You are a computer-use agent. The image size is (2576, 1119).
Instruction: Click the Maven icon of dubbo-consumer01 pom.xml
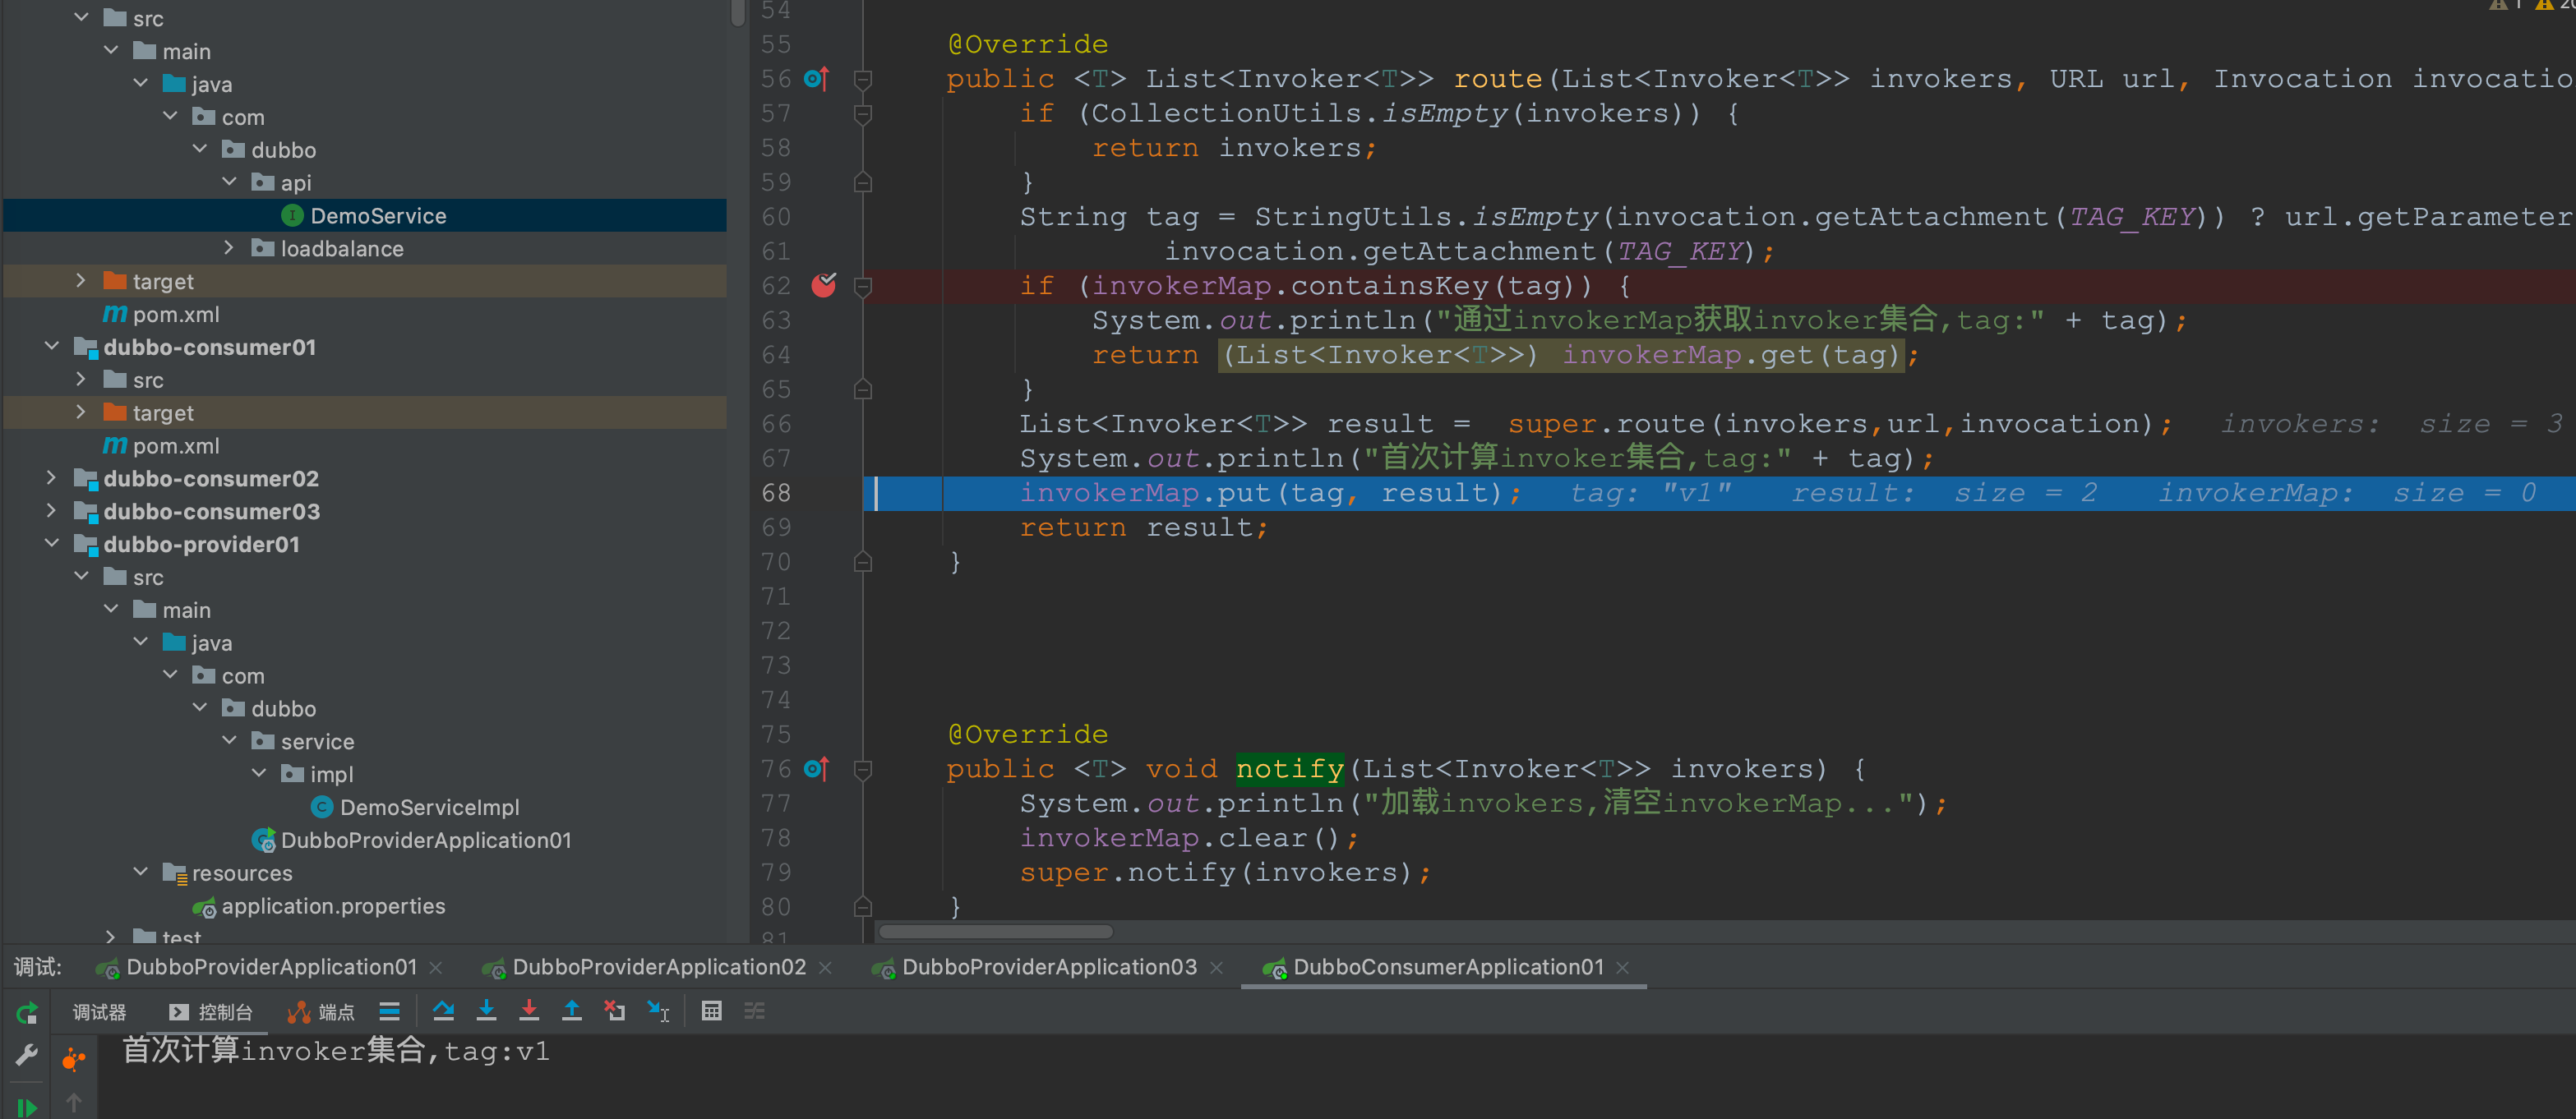pos(115,445)
